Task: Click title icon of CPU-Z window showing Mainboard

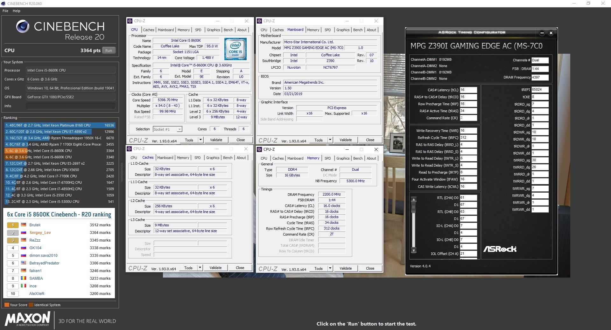Action: point(259,21)
